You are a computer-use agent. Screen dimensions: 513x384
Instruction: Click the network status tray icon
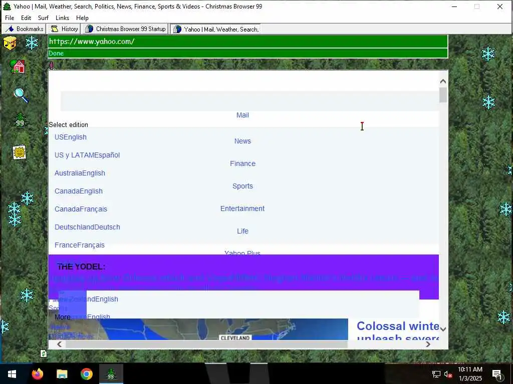pos(436,374)
